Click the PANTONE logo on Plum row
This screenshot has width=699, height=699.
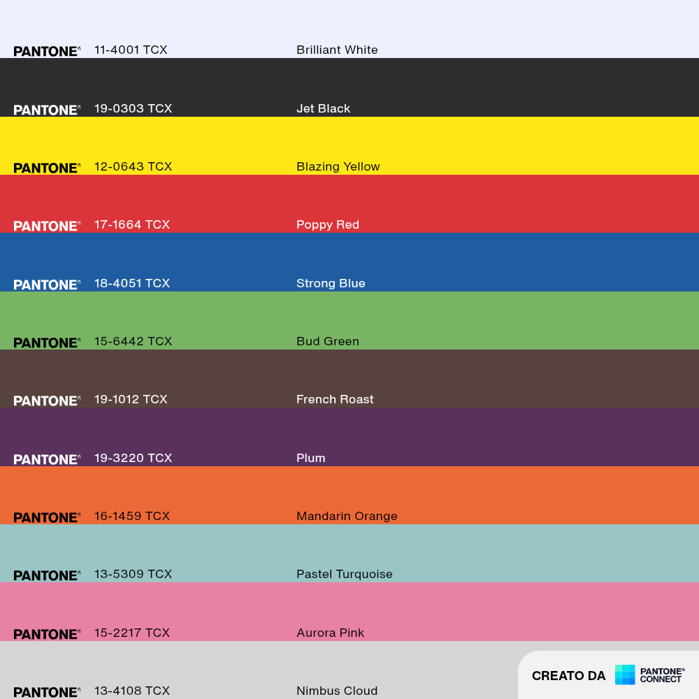tap(47, 460)
